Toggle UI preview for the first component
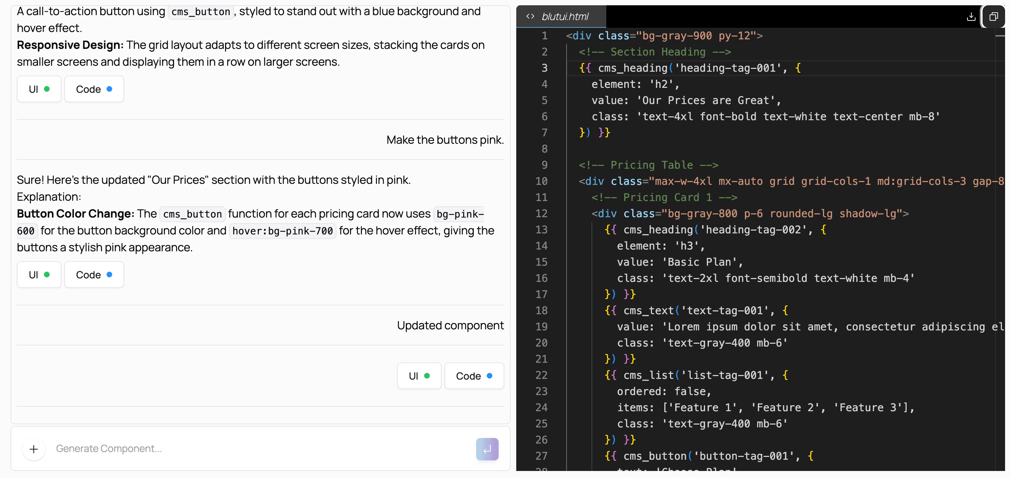The width and height of the screenshot is (1010, 478). [x=39, y=89]
